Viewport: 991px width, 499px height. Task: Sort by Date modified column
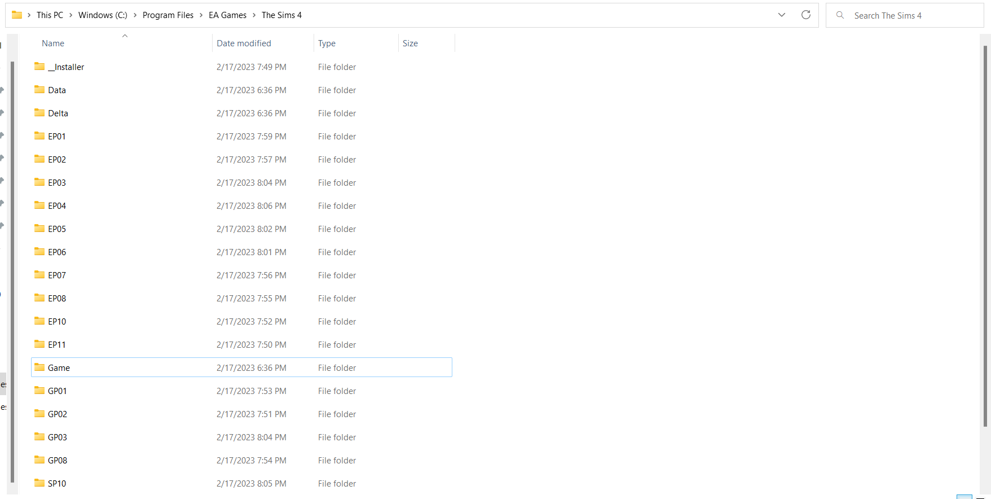[x=244, y=43]
